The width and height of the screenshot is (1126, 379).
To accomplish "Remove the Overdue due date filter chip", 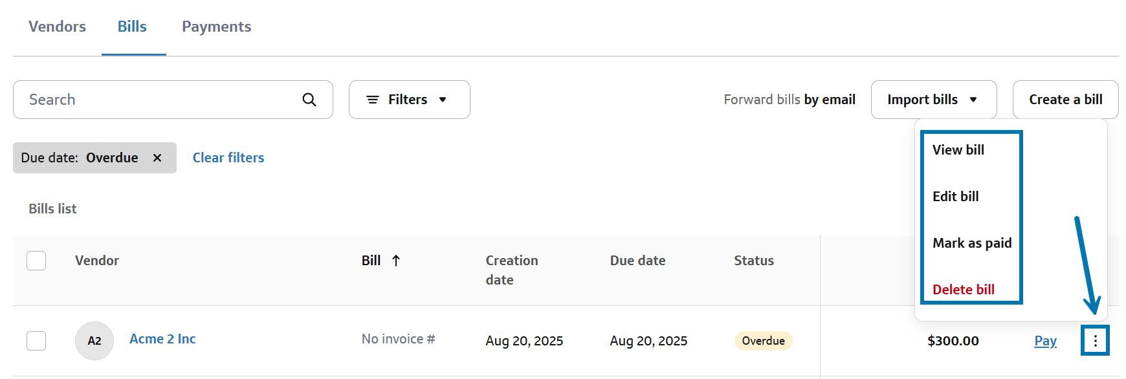I will coord(157,158).
